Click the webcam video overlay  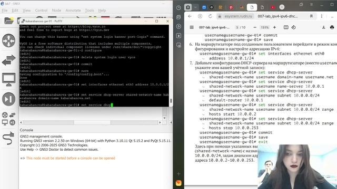pos(297,167)
